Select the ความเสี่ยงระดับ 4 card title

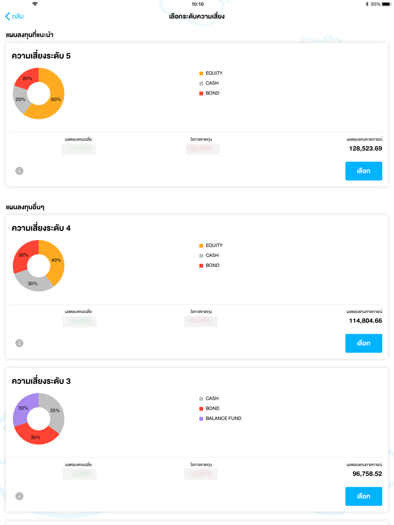41,228
